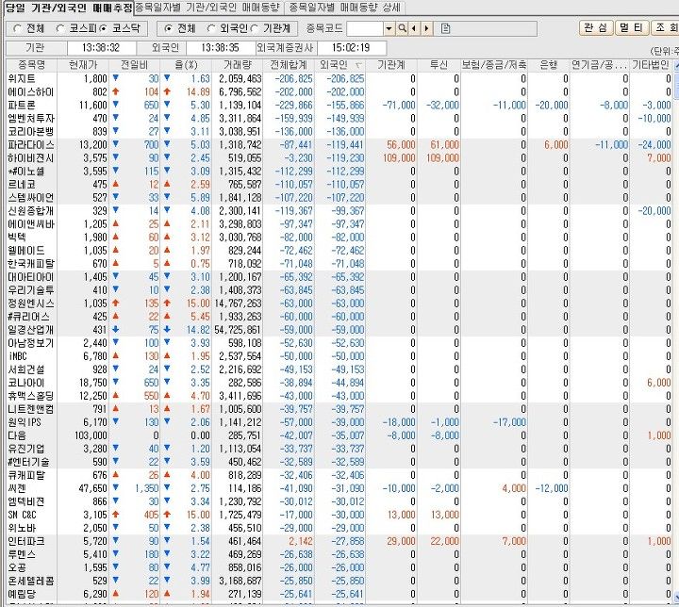
Task: Select stock row 한국캐피탈
Action: tap(339, 264)
